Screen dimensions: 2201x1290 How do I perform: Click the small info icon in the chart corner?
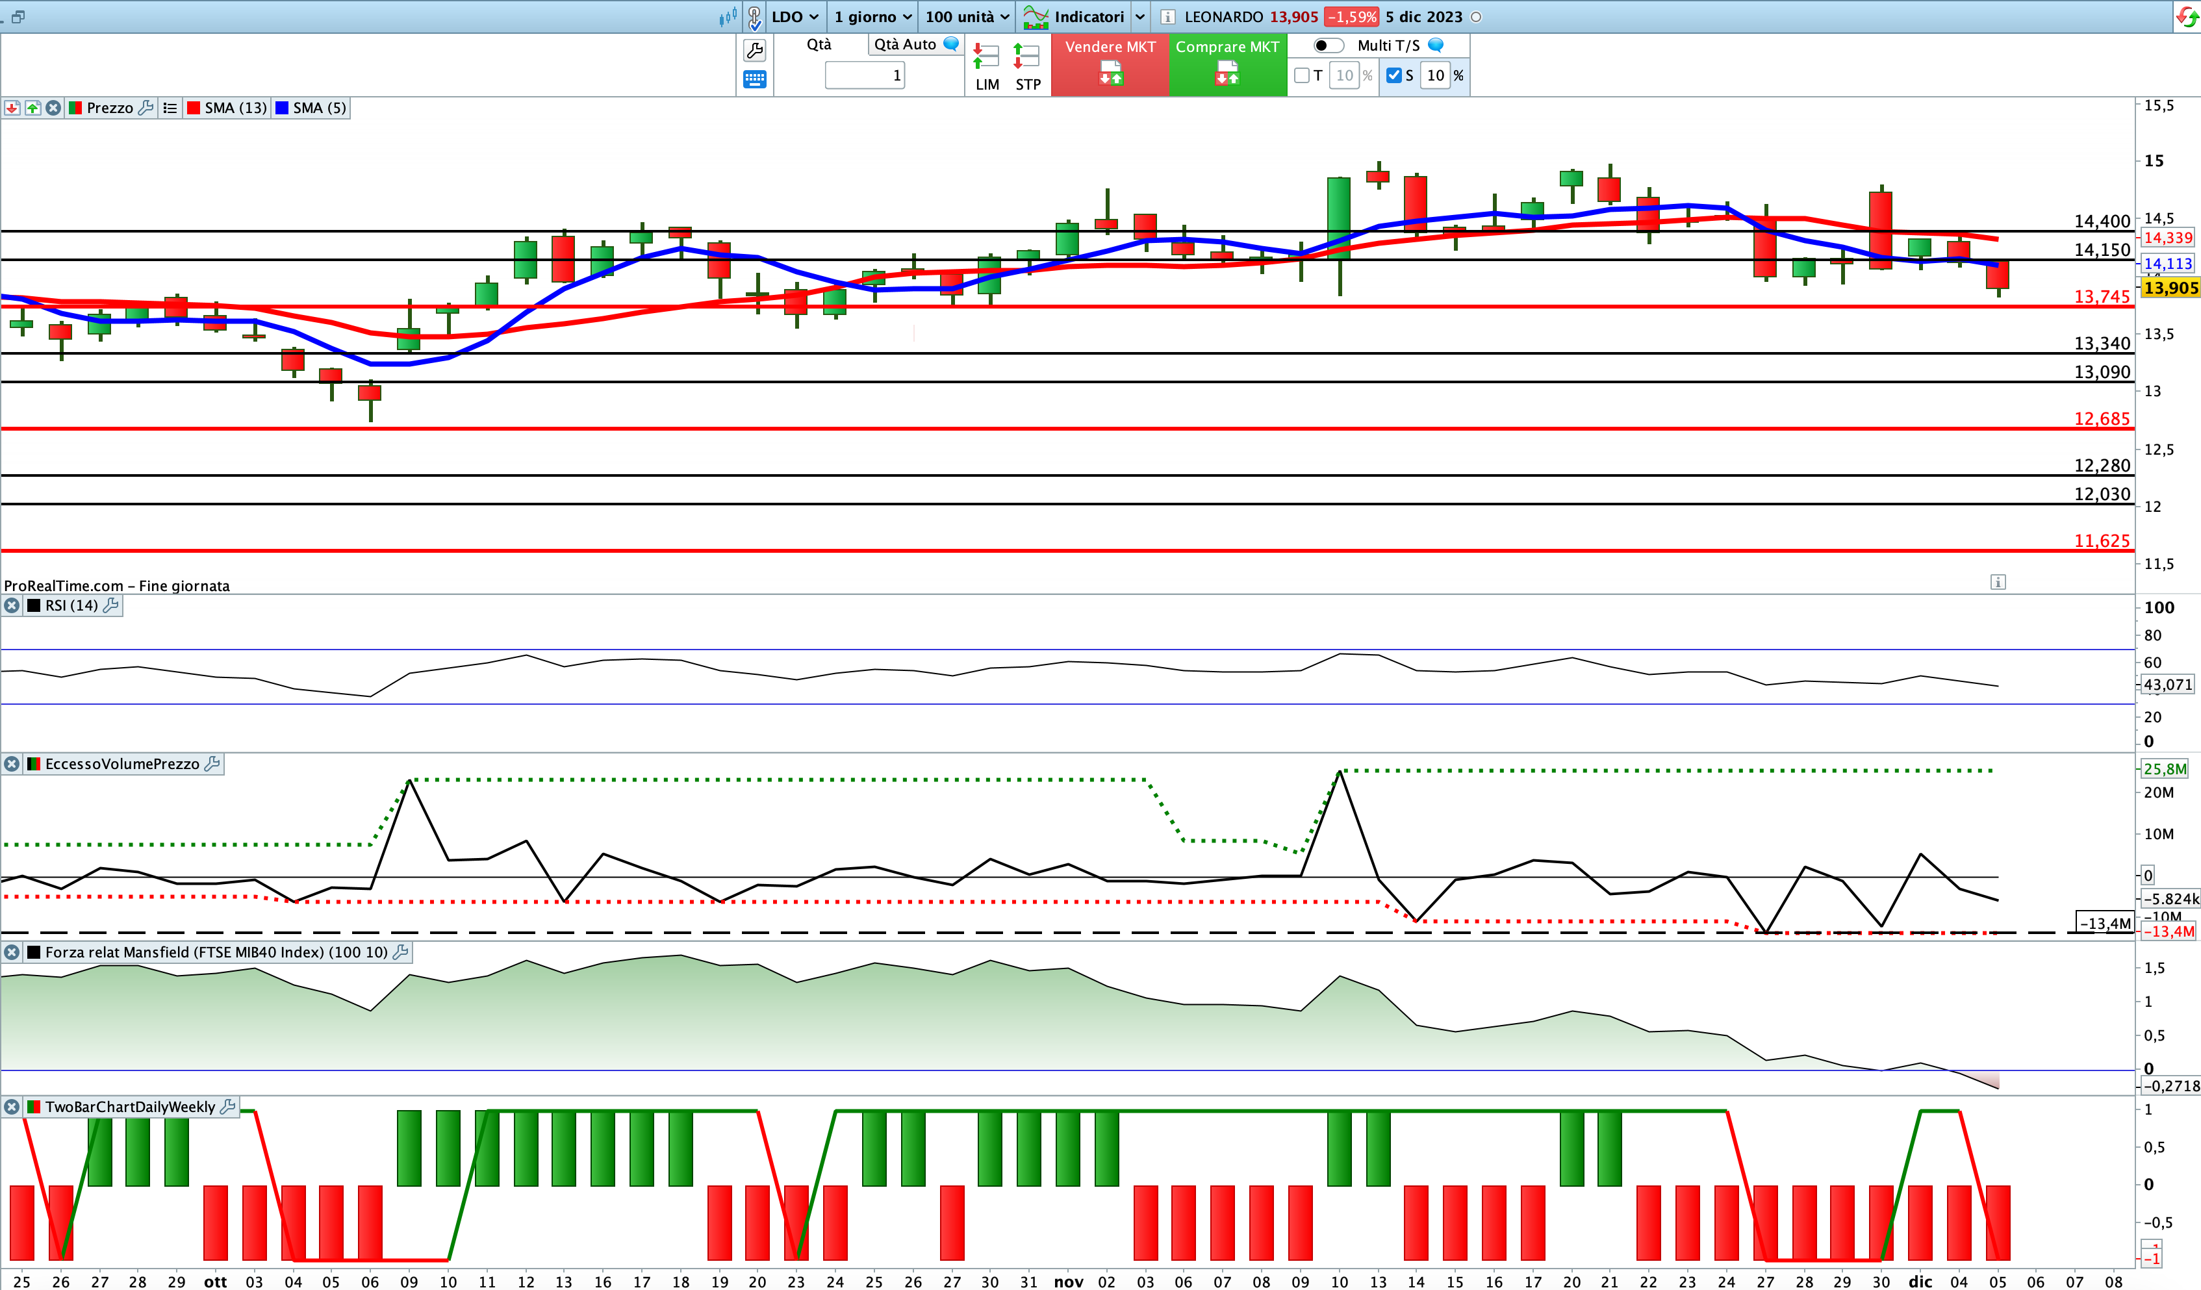[x=1998, y=582]
